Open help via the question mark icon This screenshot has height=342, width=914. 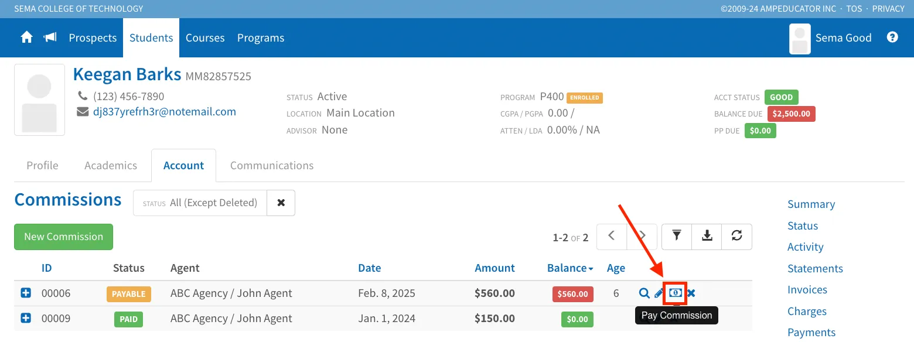click(x=892, y=37)
